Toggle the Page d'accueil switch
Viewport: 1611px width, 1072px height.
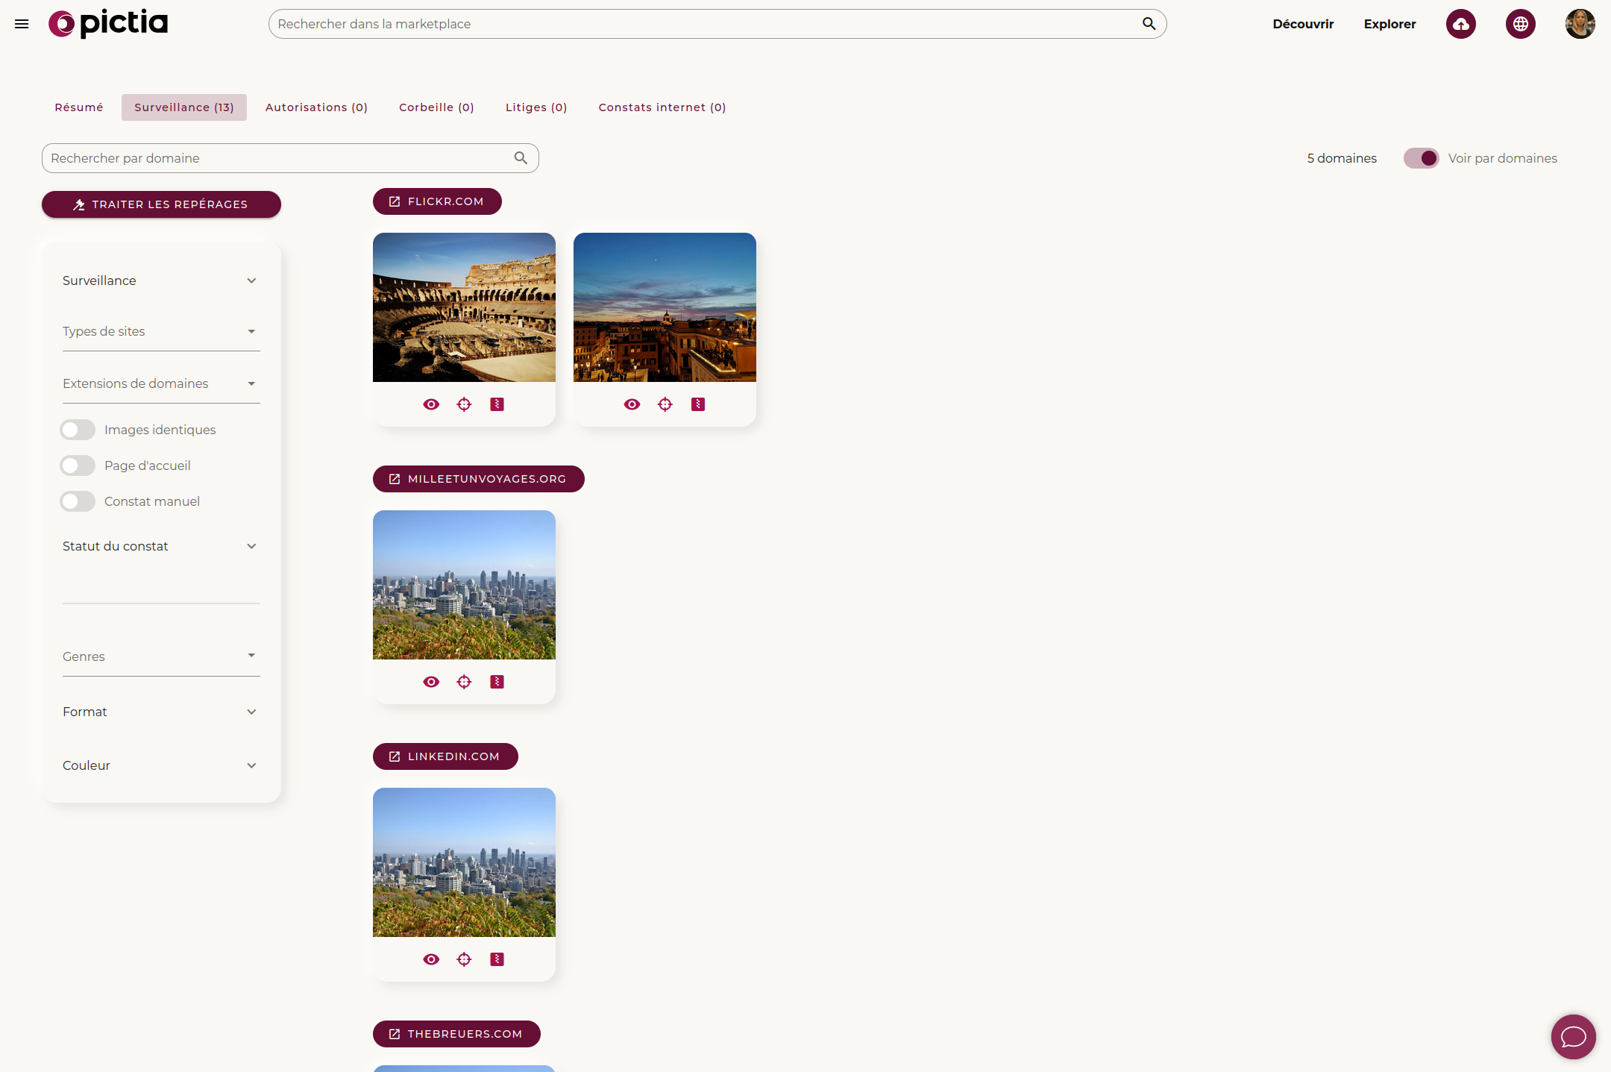click(x=78, y=466)
